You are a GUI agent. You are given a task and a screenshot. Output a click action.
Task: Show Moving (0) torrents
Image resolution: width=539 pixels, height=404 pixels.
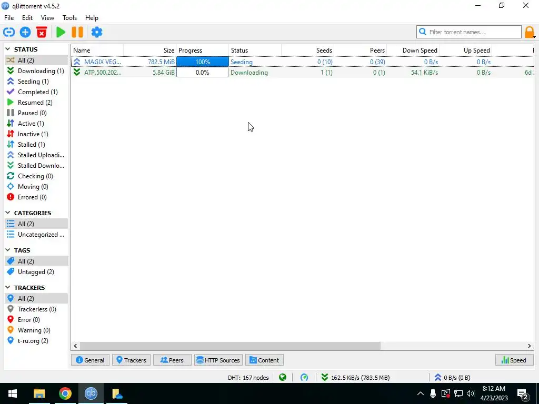[36, 187]
